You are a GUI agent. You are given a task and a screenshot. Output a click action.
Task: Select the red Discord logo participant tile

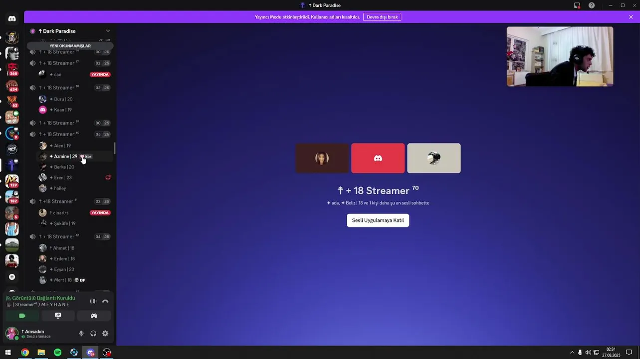378,159
